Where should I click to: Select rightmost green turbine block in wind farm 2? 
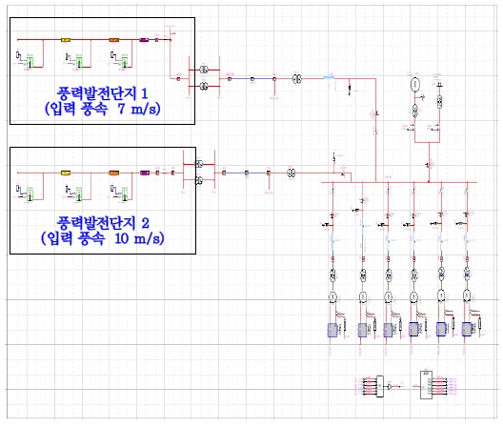[125, 195]
